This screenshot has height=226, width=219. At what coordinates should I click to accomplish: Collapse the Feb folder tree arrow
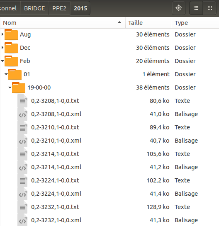point(2,61)
